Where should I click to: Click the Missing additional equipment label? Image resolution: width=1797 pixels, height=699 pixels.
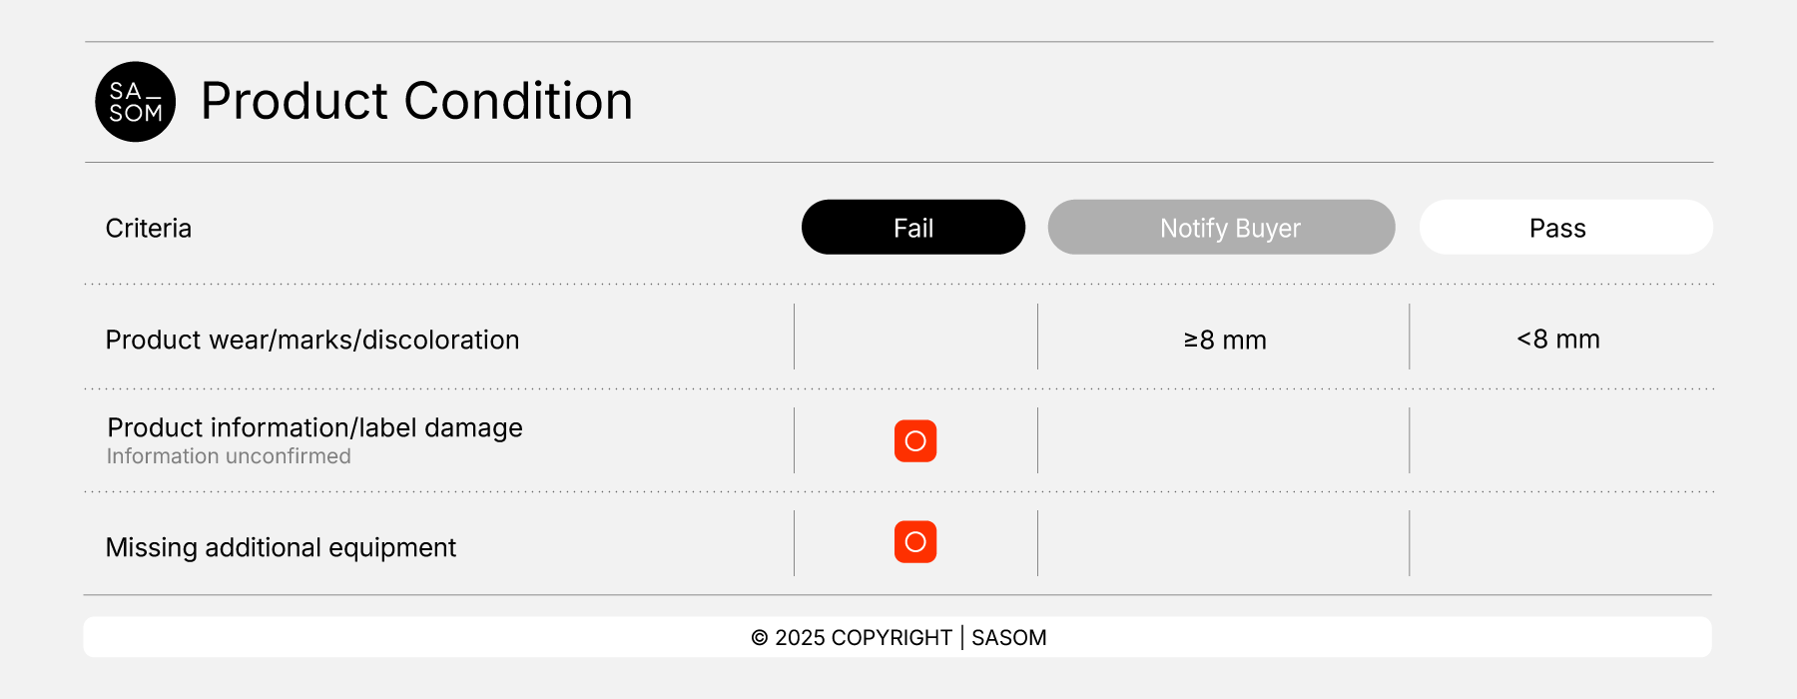281,547
